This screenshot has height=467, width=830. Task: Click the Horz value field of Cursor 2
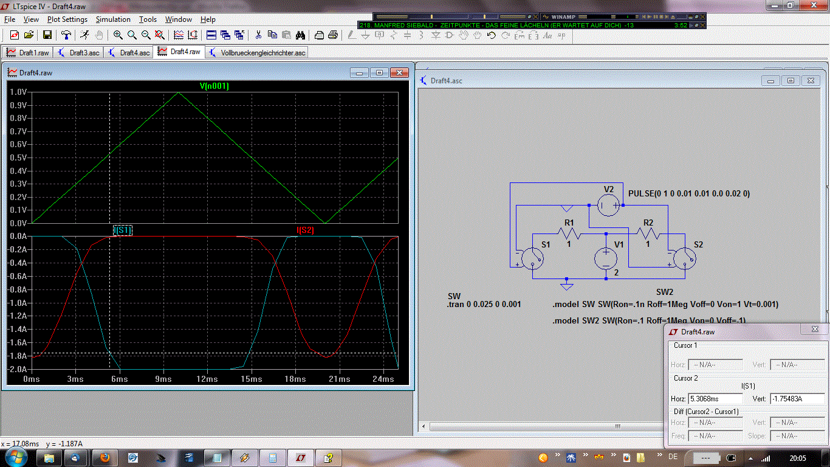[716, 398]
